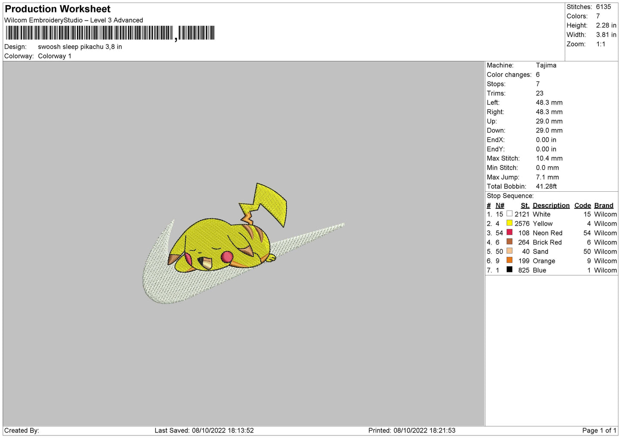Screen dimensions: 621x438
Task: Click the Up value '29.0 mm'
Action: point(549,121)
